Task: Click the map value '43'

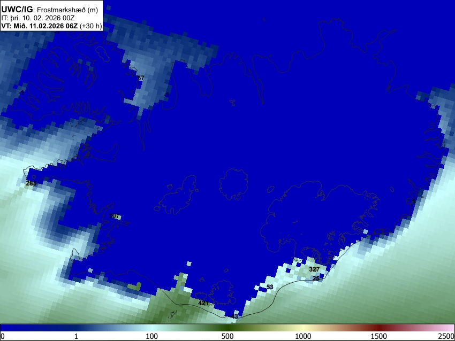Action: tap(235, 316)
